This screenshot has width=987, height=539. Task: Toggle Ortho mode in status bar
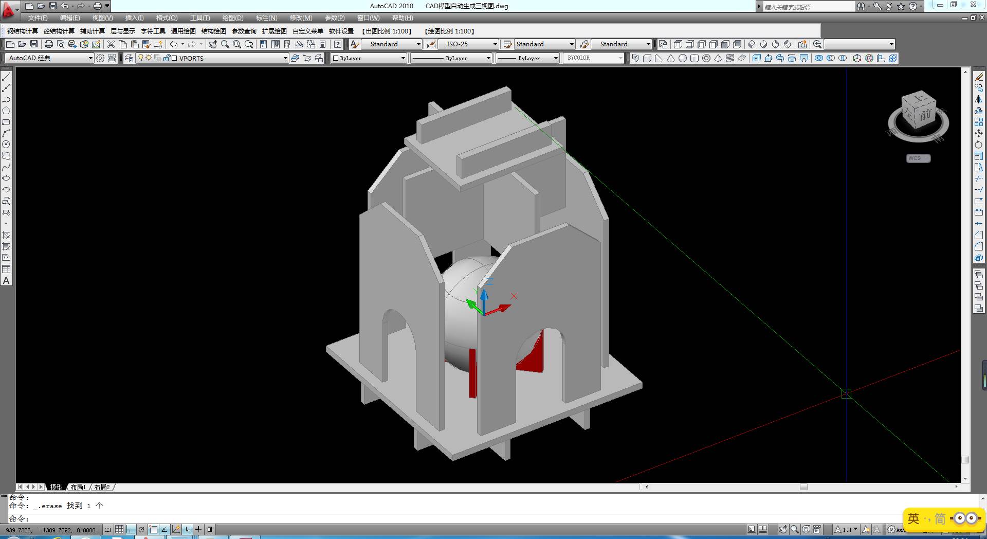point(131,529)
